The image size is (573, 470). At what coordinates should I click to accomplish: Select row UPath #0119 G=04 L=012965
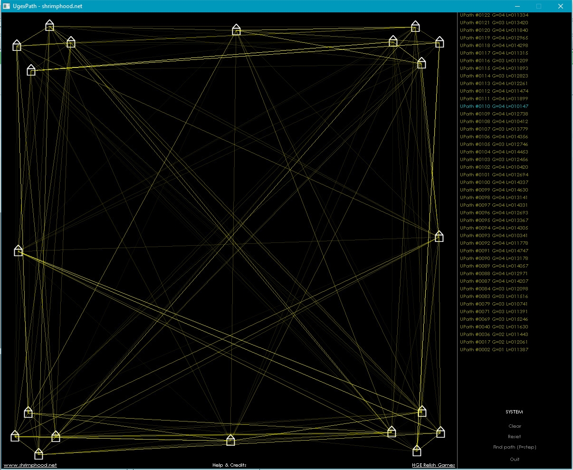point(494,38)
